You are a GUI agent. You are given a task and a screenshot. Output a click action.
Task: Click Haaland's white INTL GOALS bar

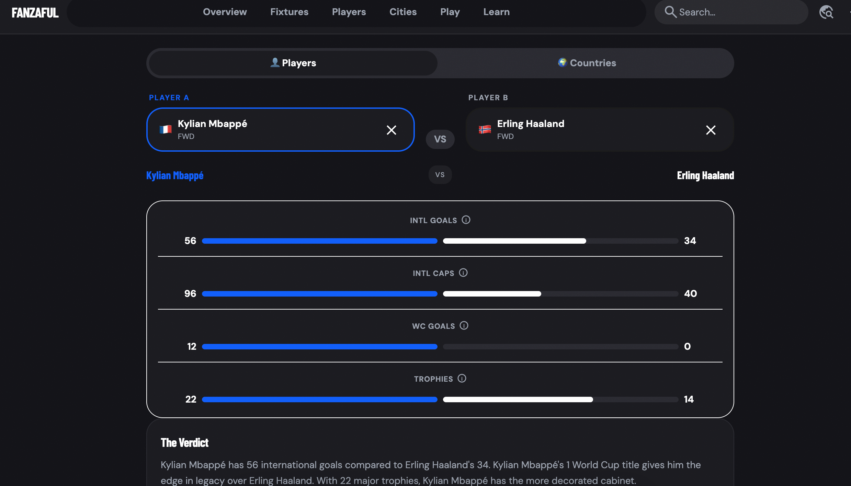click(514, 241)
